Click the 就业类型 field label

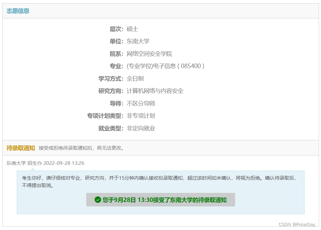[111, 128]
